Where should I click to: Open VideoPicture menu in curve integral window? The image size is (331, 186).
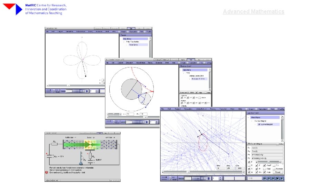point(201,109)
